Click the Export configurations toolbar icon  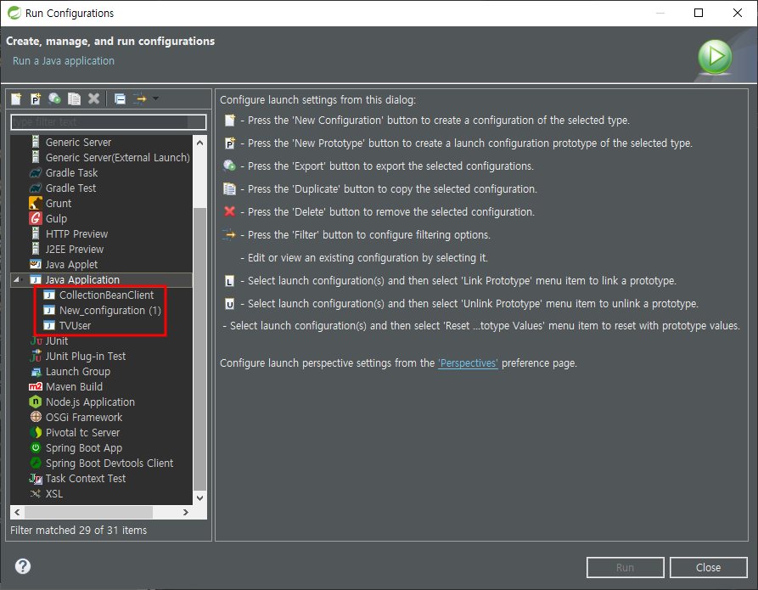[54, 99]
